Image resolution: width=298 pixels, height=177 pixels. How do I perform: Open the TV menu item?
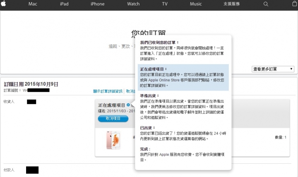pyautogui.click(x=165, y=4)
